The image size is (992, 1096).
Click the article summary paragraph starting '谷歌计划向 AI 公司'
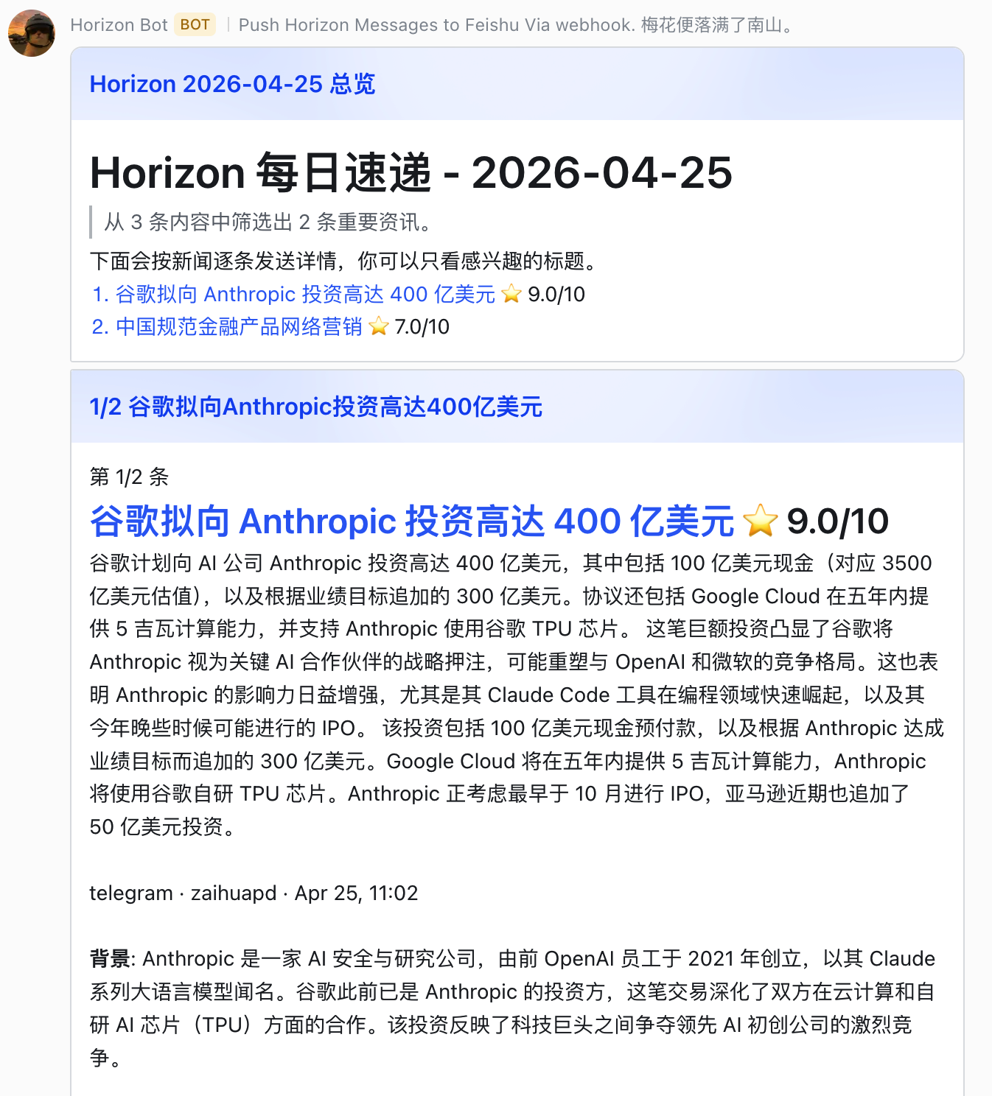click(517, 695)
